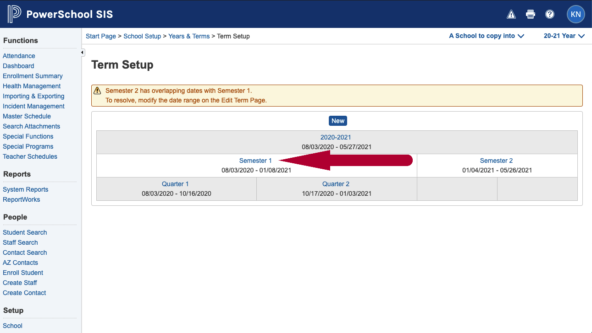Open Contact Search link
This screenshot has width=592, height=333.
coord(25,252)
